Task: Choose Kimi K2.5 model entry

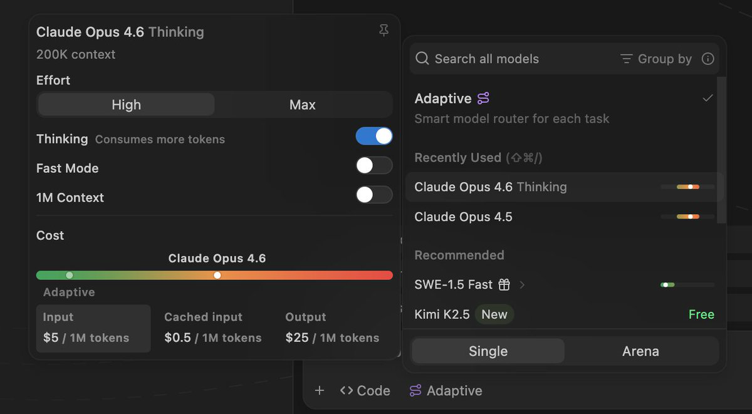Action: 442,314
